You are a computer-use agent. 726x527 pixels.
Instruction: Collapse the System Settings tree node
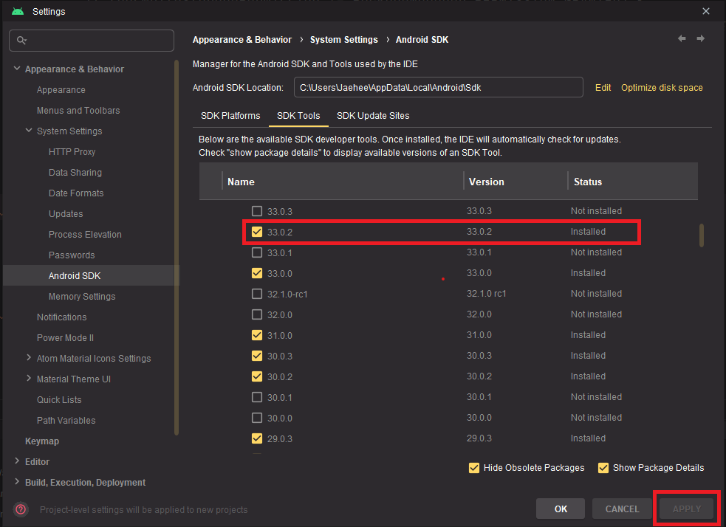pos(29,131)
